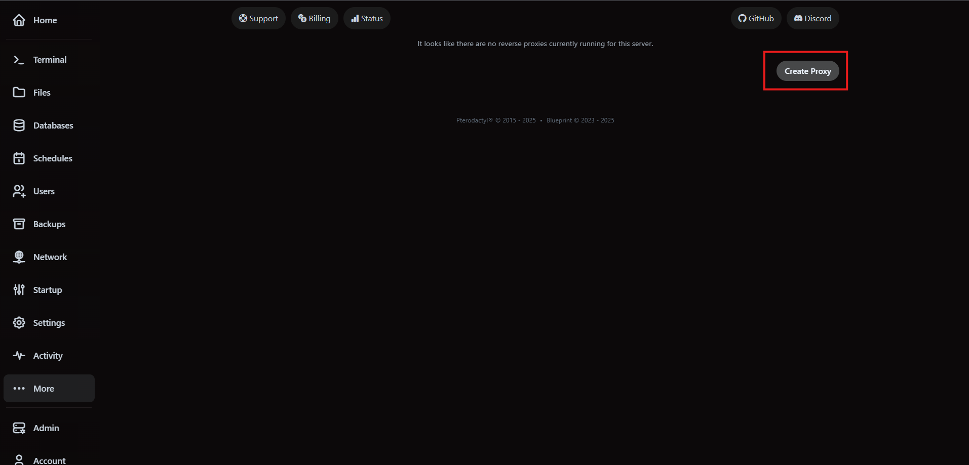Click the Status bar-chart icon

coord(355,18)
